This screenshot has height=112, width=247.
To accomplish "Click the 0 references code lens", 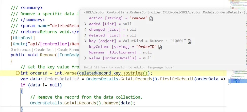I will [21, 50].
